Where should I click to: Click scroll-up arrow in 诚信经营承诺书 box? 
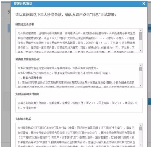tap(141, 30)
